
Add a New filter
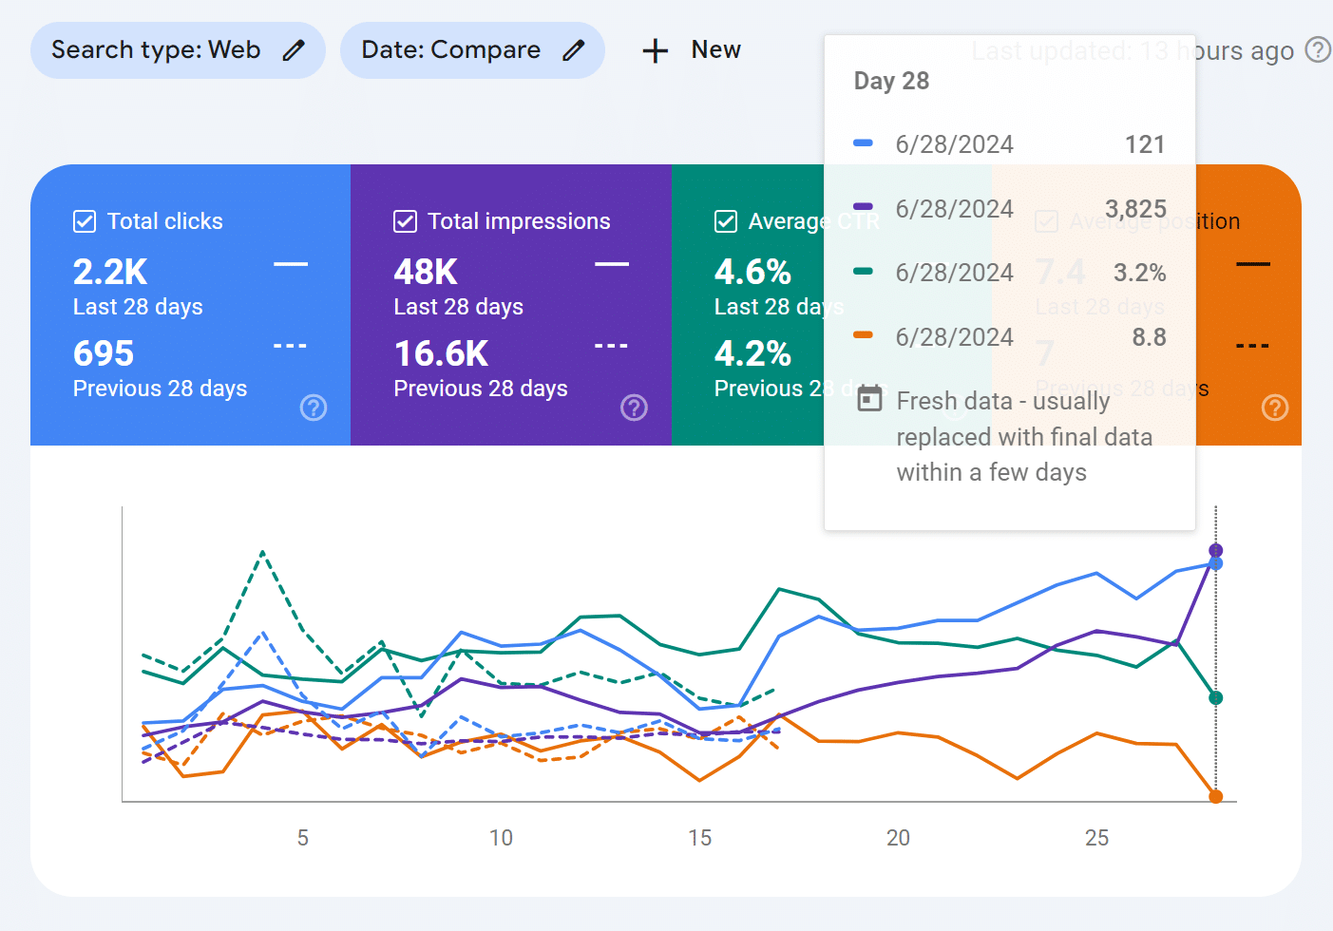click(x=691, y=50)
